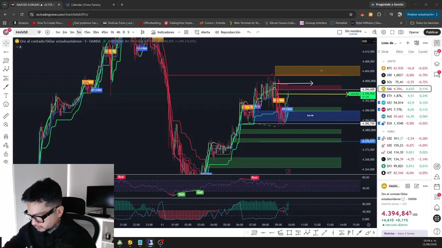
Task: Expand the Lista de watchlist dropdown
Action: 400,43
